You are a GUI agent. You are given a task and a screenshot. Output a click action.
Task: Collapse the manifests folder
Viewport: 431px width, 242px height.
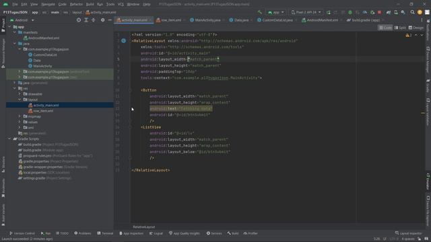pyautogui.click(x=15, y=32)
